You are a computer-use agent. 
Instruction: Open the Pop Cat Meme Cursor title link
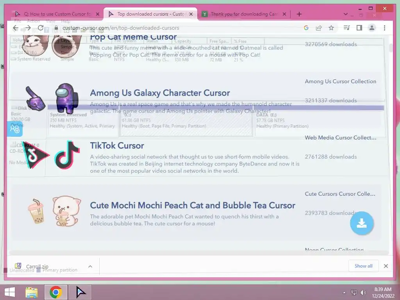pyautogui.click(x=133, y=37)
